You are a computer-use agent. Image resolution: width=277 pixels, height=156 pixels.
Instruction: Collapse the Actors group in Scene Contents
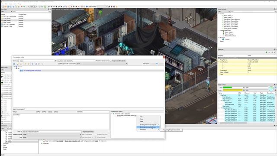pyautogui.click(x=219, y=13)
